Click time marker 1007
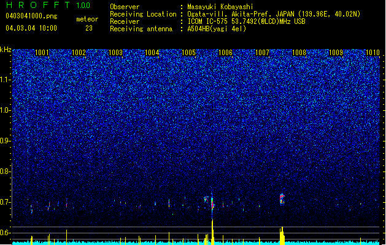 pos(263,53)
